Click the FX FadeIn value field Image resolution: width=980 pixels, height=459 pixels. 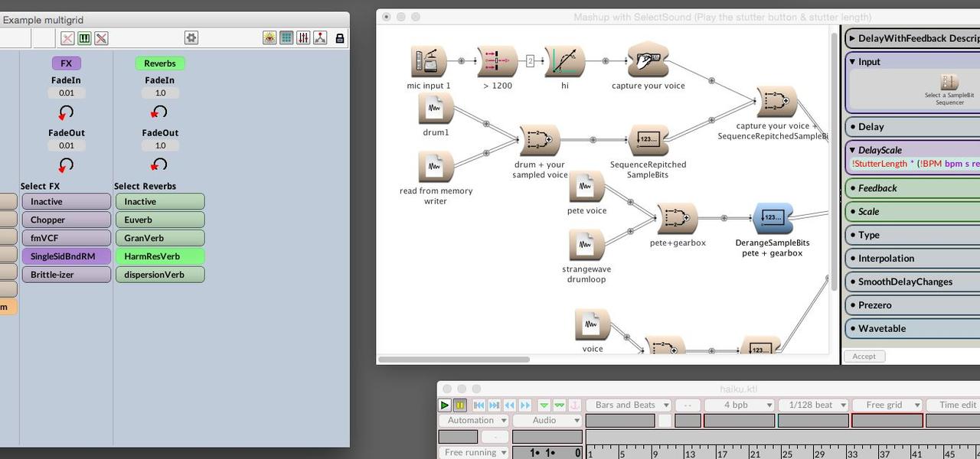67,93
